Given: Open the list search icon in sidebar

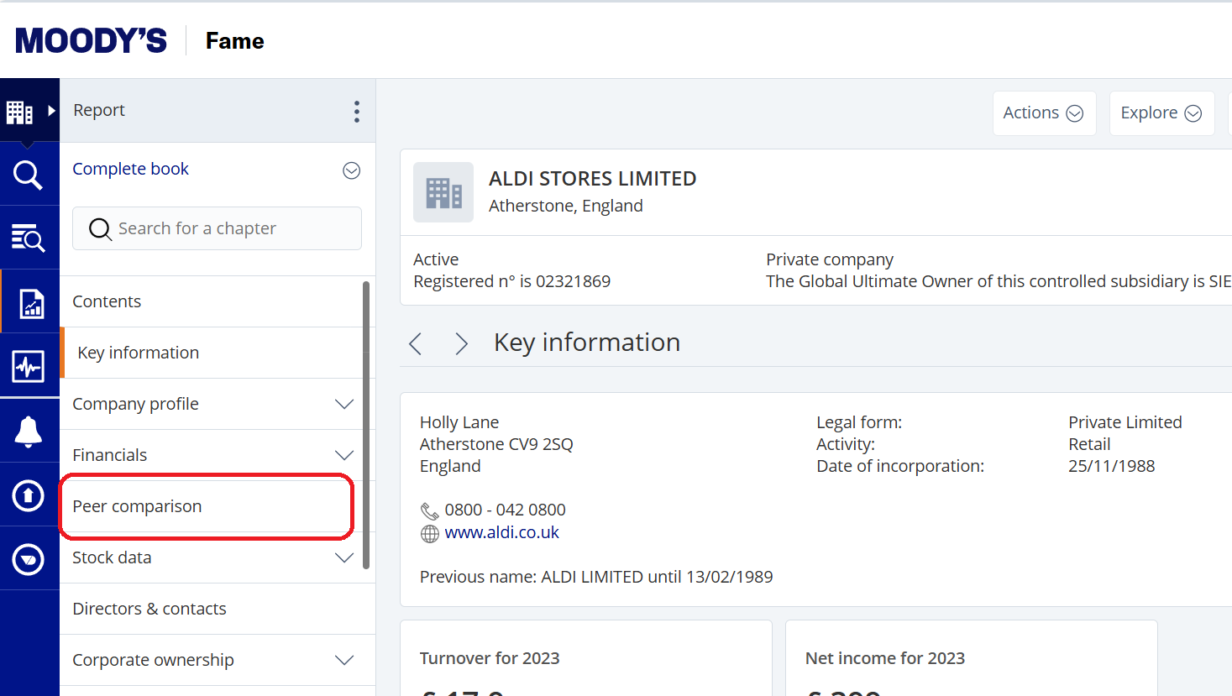Looking at the screenshot, I should pos(28,238).
